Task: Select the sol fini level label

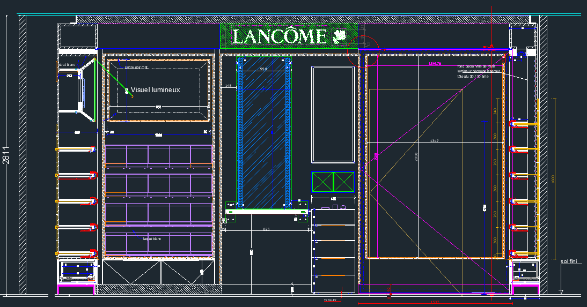Action: point(568,261)
